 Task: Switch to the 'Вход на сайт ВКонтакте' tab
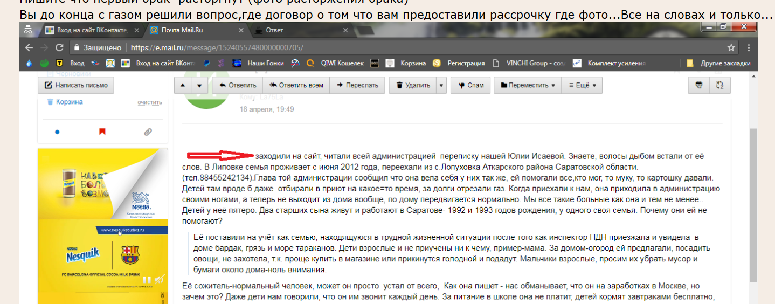[92, 30]
